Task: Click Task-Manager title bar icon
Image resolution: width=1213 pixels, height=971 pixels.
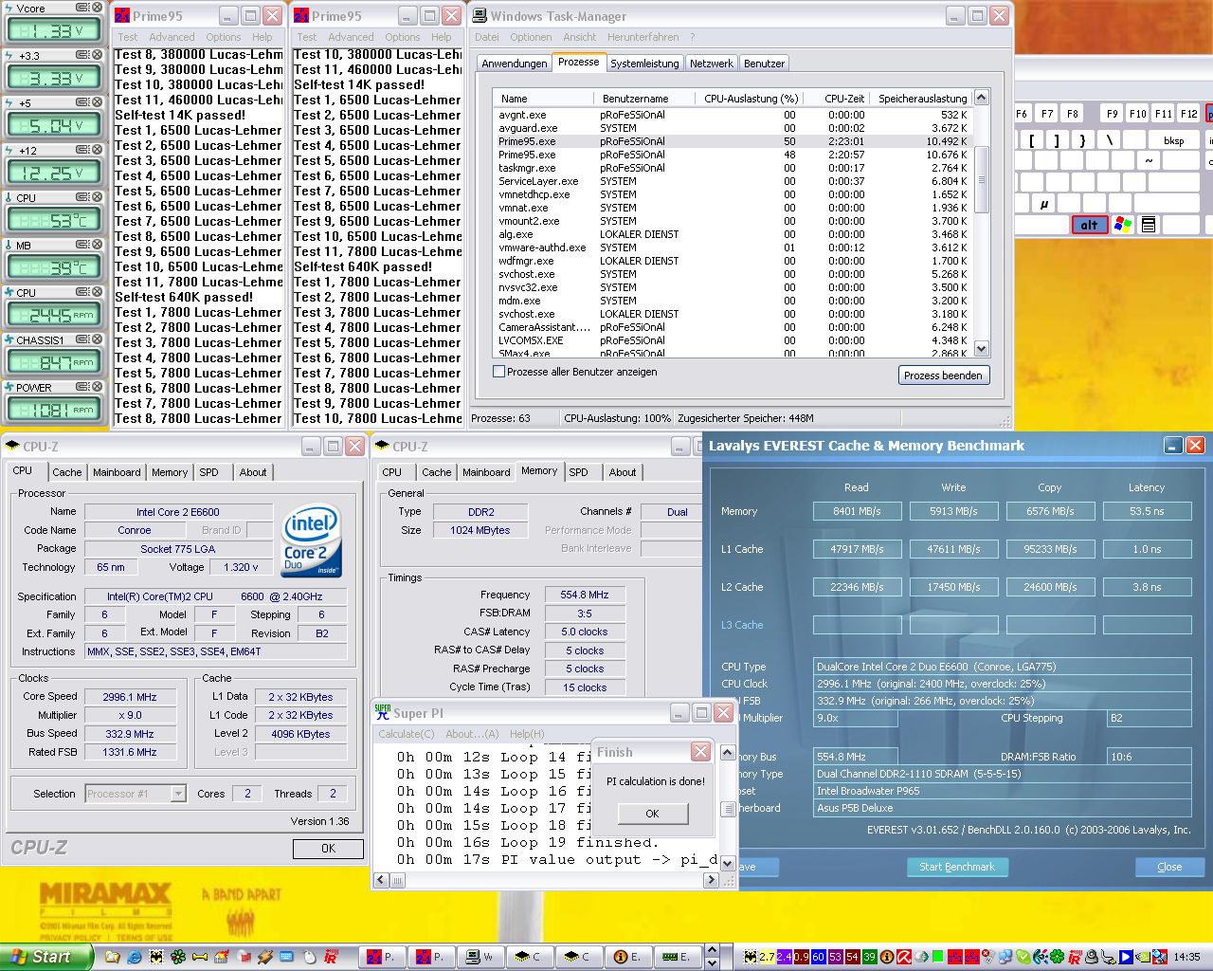Action: [x=480, y=15]
